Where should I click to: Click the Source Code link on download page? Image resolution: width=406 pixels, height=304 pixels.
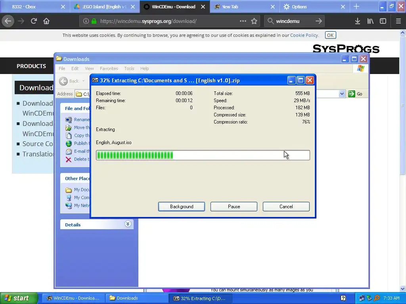coord(38,144)
